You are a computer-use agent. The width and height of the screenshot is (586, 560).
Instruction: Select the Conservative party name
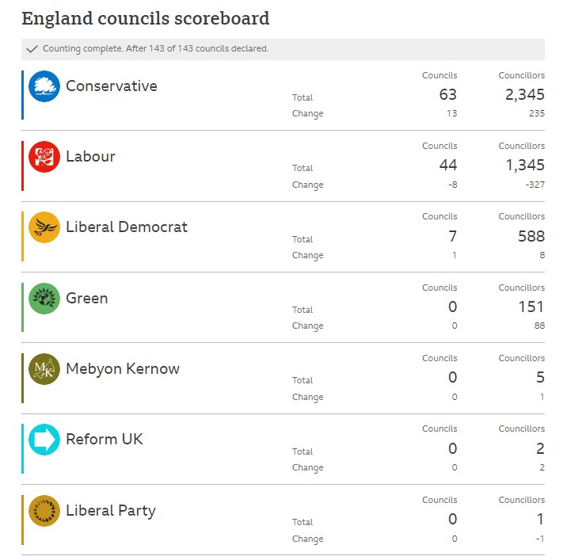pos(112,86)
